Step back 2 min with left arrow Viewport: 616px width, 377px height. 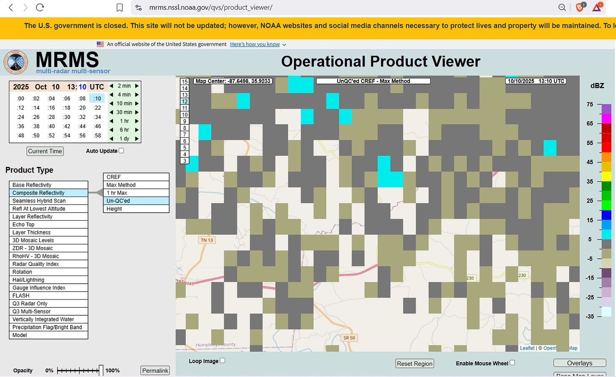click(x=111, y=86)
